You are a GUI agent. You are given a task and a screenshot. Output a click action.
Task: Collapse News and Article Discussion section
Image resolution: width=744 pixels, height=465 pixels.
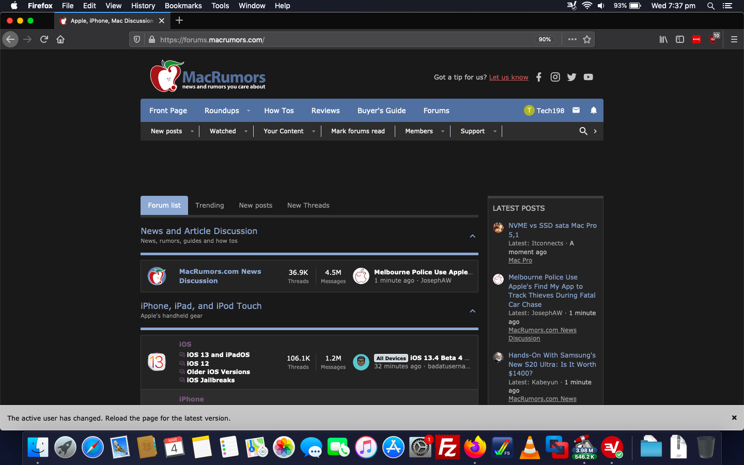[x=472, y=236]
